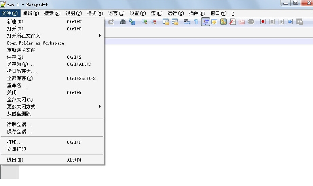
Task: Open the 插件(P) menu
Action: [x=197, y=13]
